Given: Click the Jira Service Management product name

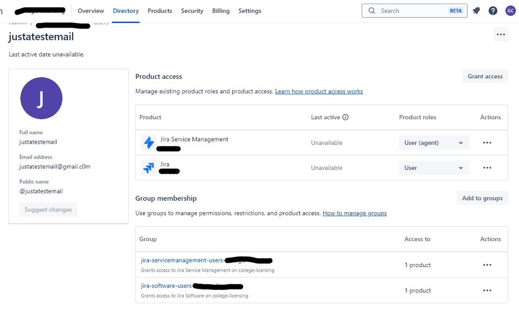Looking at the screenshot, I should [194, 139].
